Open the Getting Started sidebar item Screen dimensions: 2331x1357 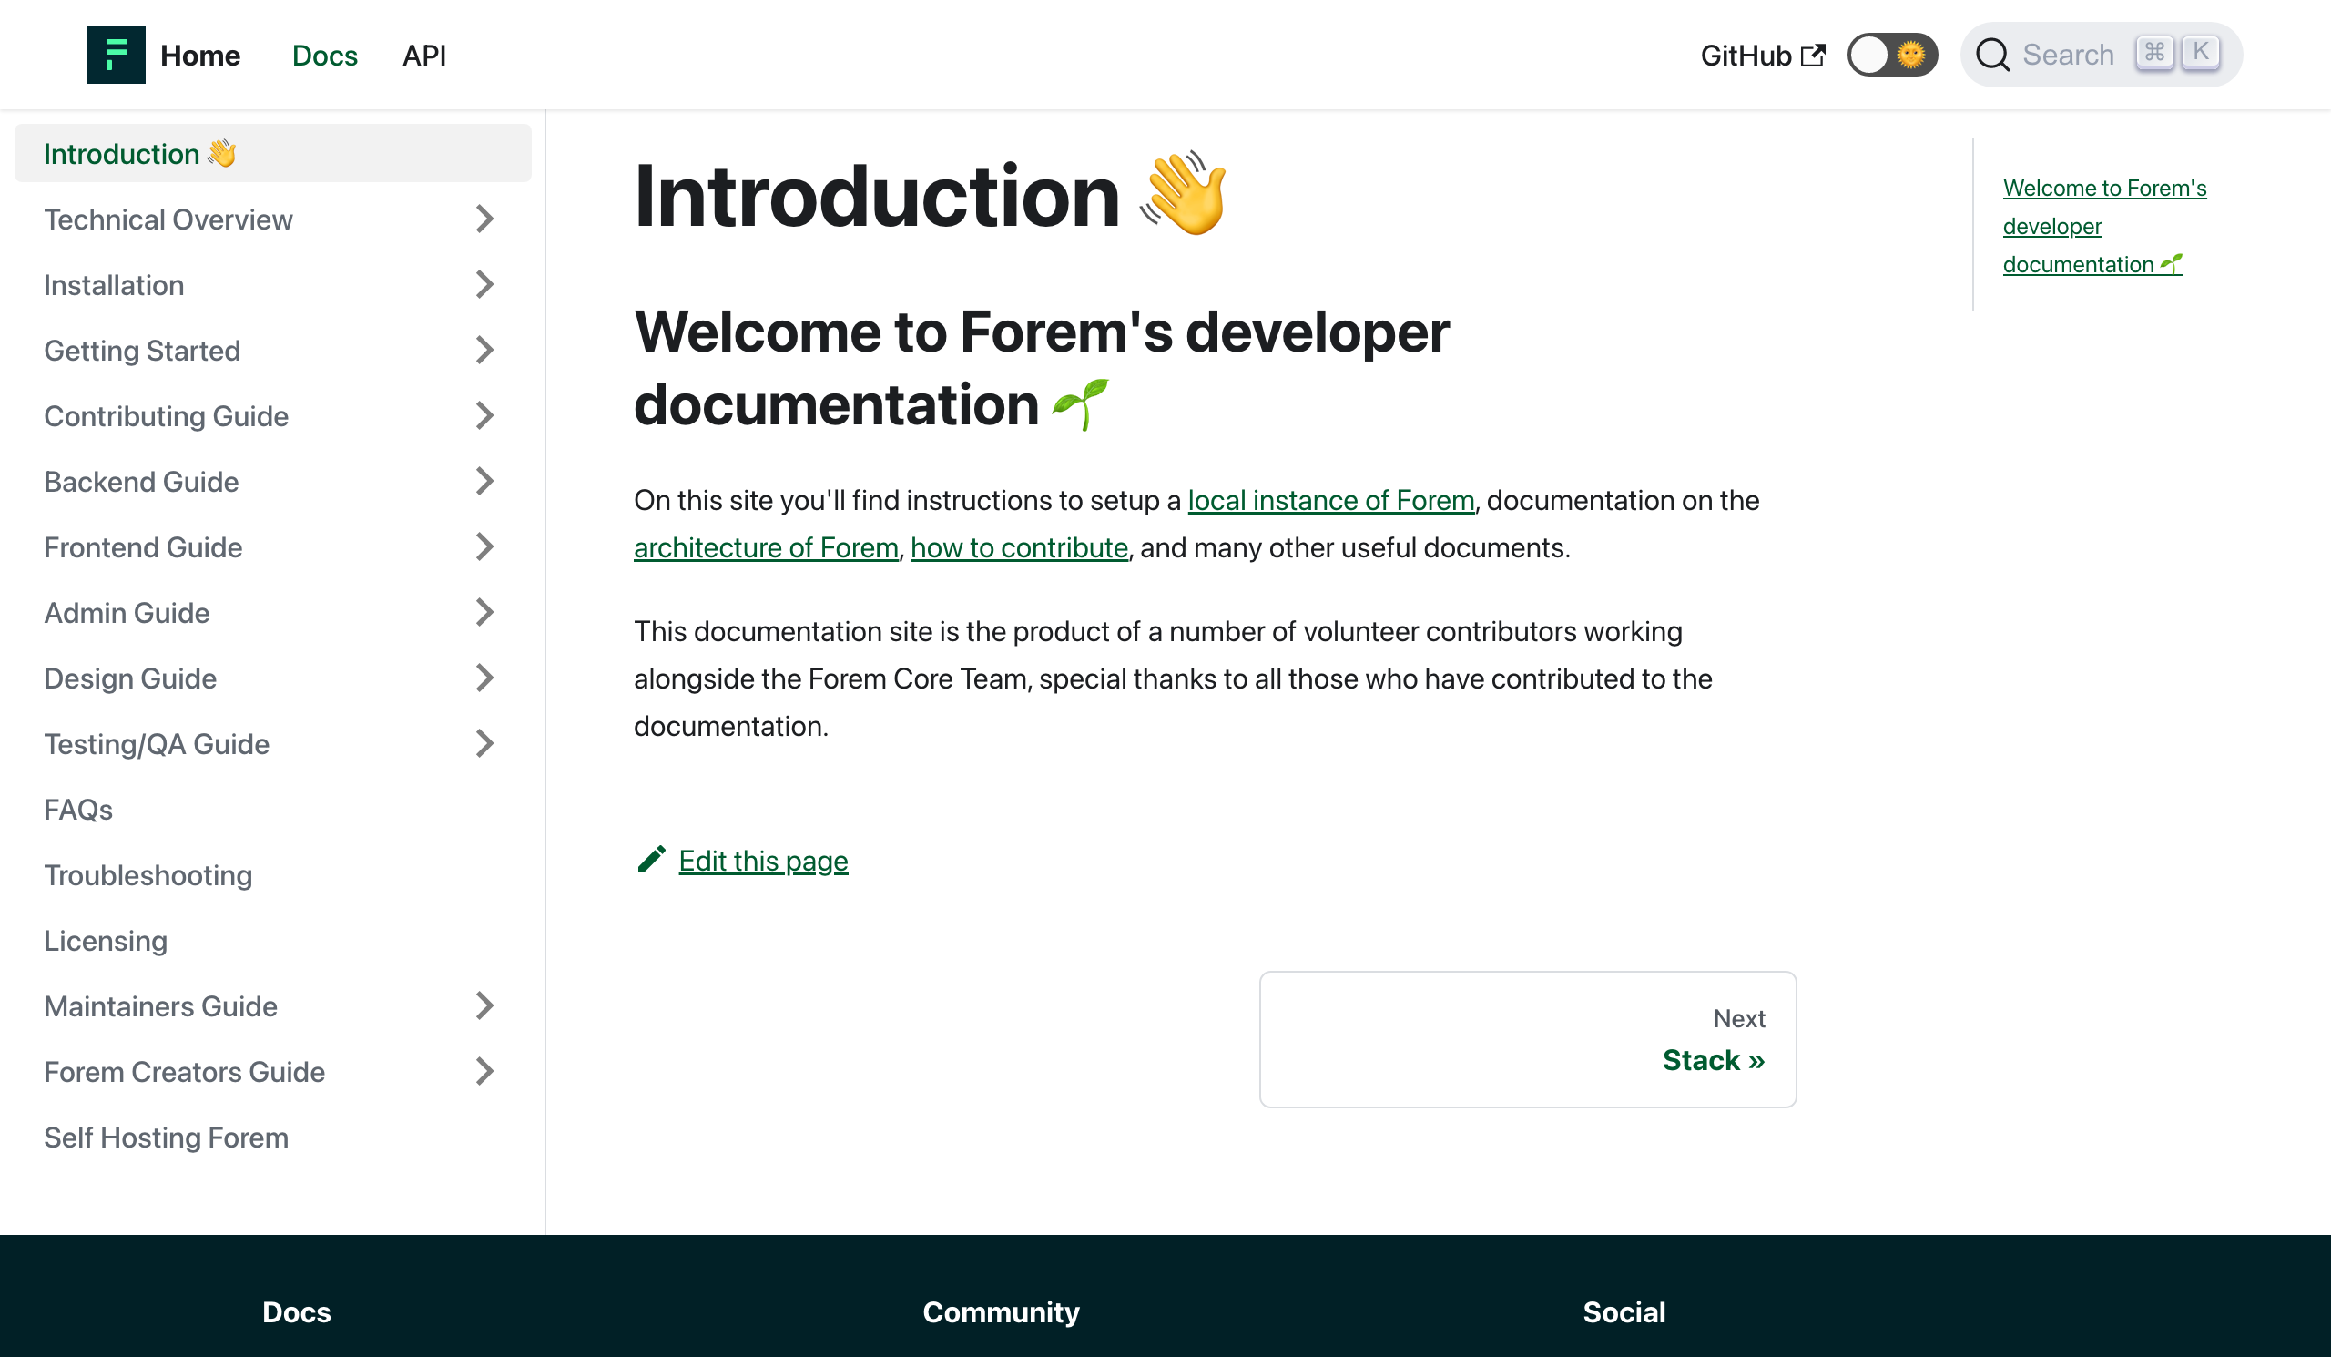tap(141, 351)
